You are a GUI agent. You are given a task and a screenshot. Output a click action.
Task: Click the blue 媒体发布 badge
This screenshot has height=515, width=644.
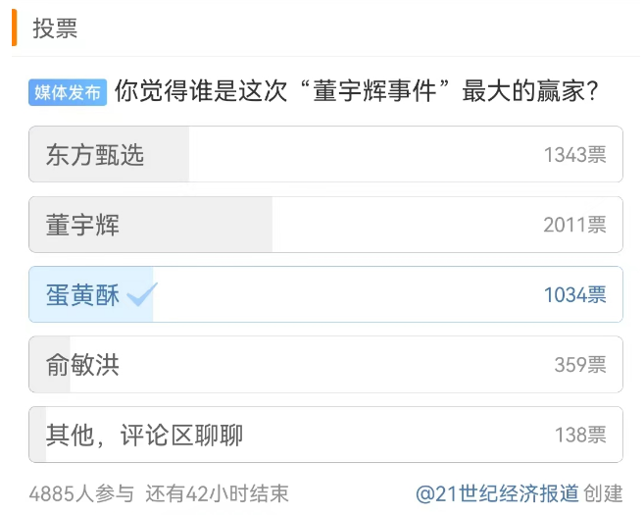pyautogui.click(x=68, y=93)
